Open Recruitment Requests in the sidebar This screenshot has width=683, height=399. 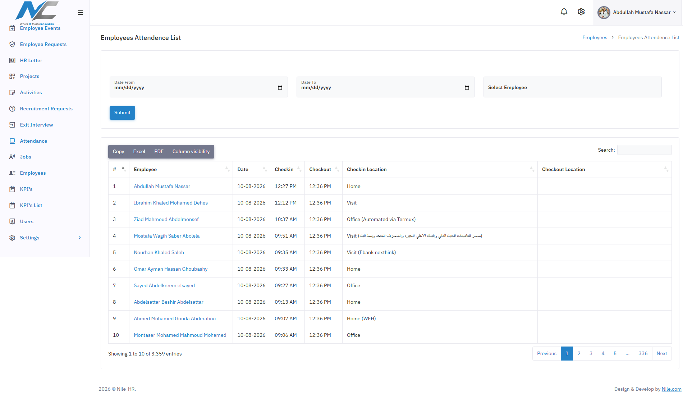[46, 109]
